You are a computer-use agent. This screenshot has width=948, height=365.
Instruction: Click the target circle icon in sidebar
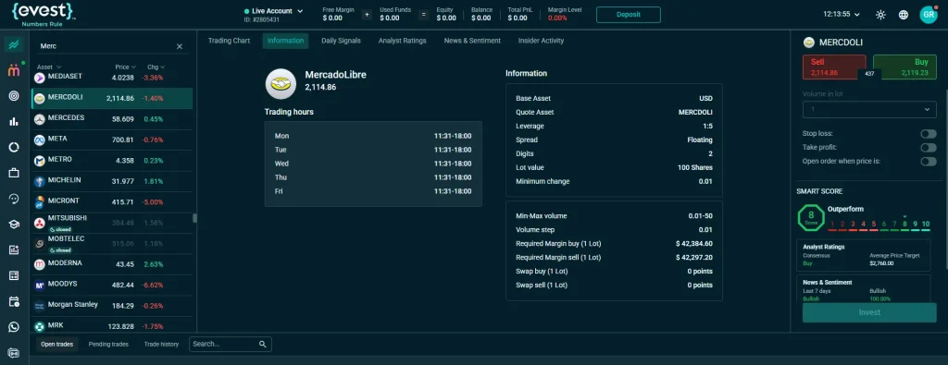pos(14,96)
